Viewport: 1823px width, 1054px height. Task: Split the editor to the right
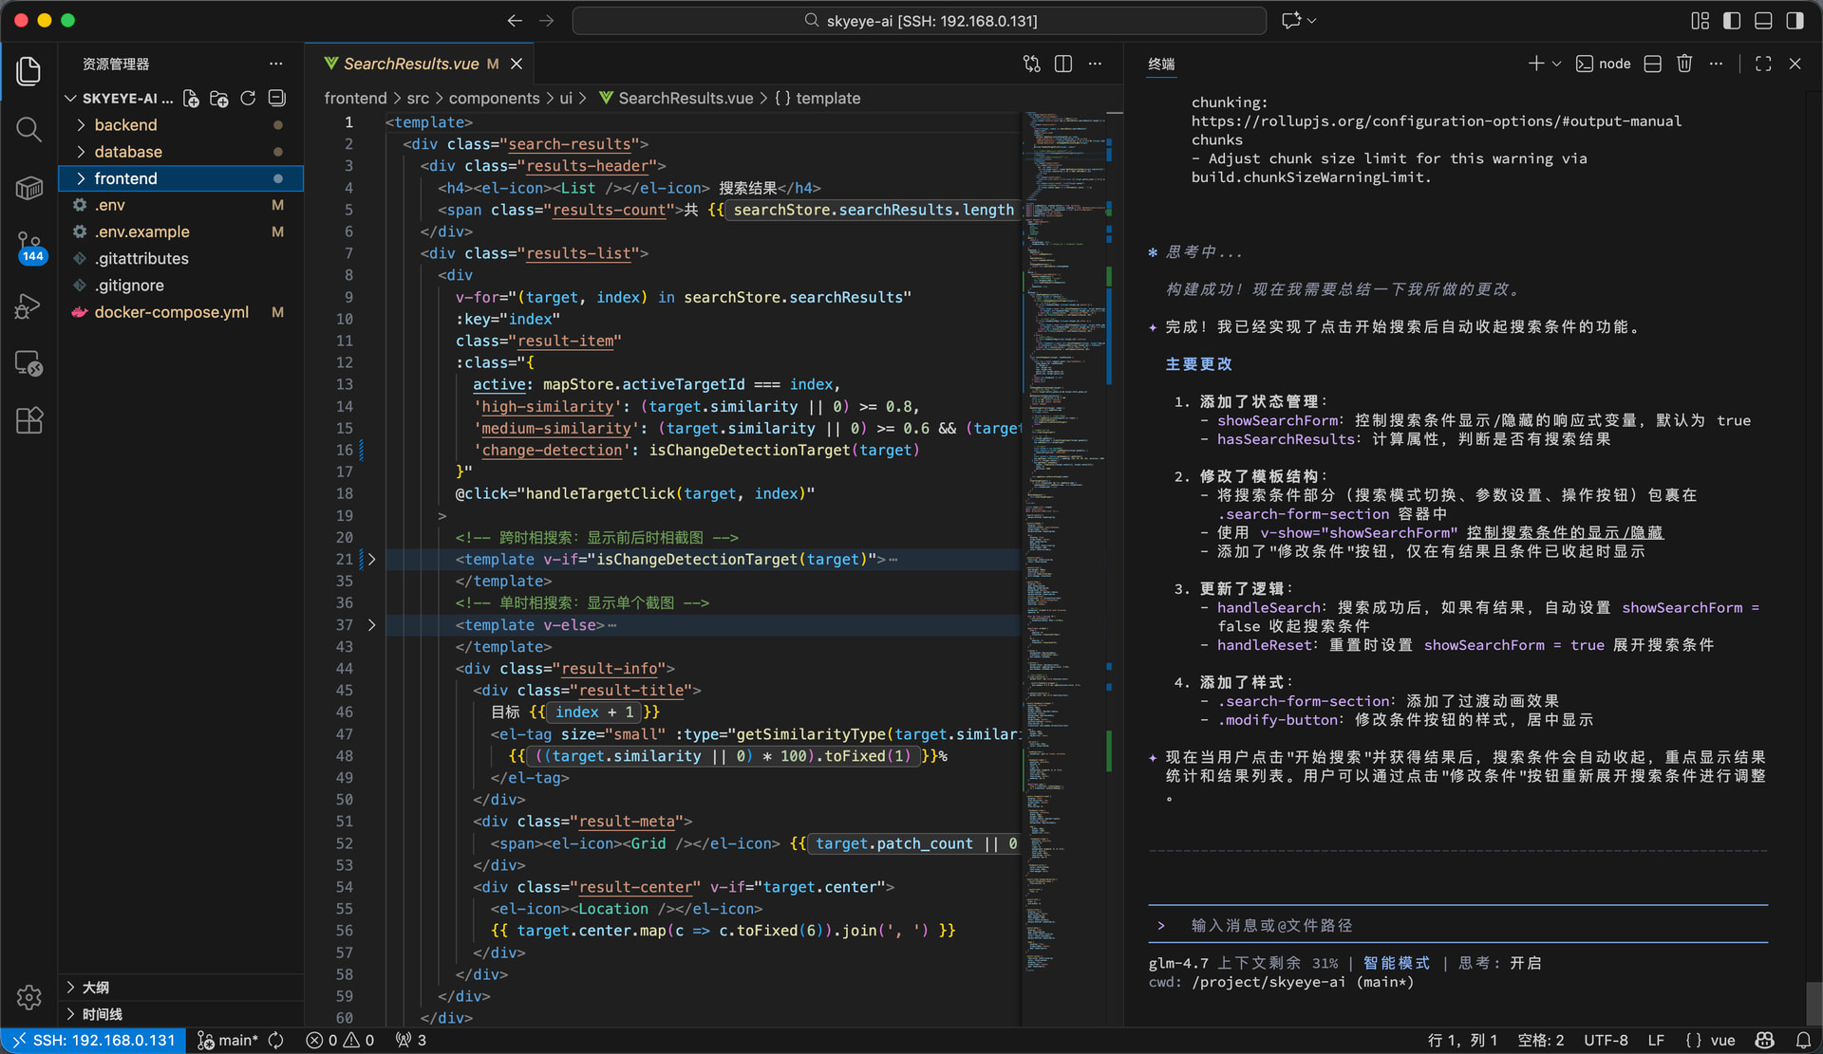[x=1063, y=64]
